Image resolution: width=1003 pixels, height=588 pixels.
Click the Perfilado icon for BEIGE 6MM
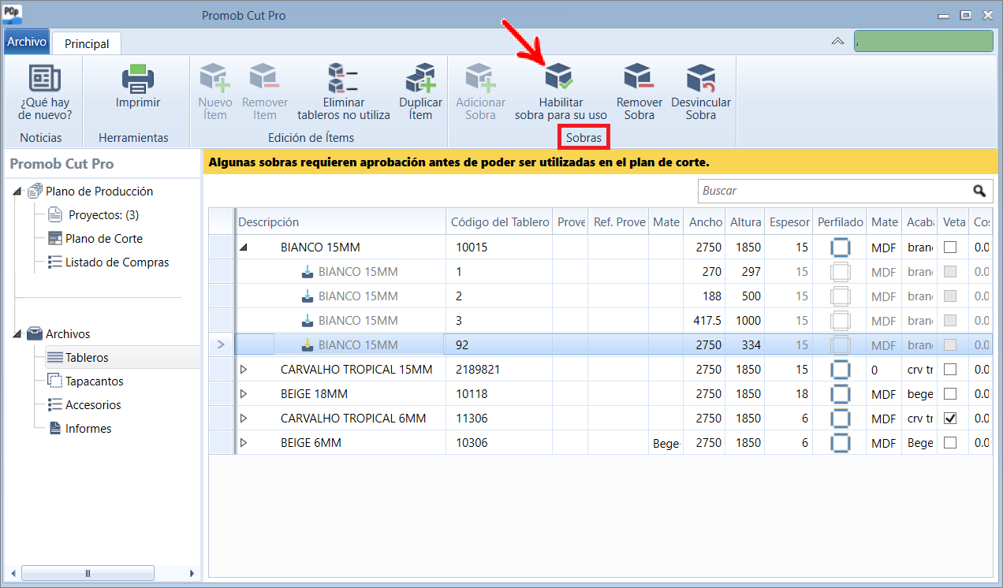pyautogui.click(x=841, y=442)
